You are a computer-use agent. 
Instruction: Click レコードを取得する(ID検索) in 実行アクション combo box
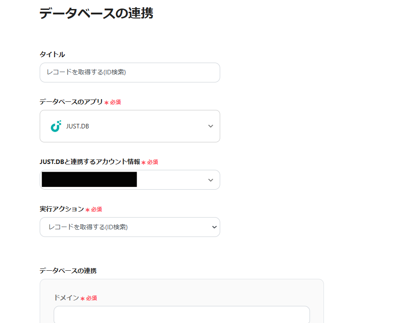88,227
